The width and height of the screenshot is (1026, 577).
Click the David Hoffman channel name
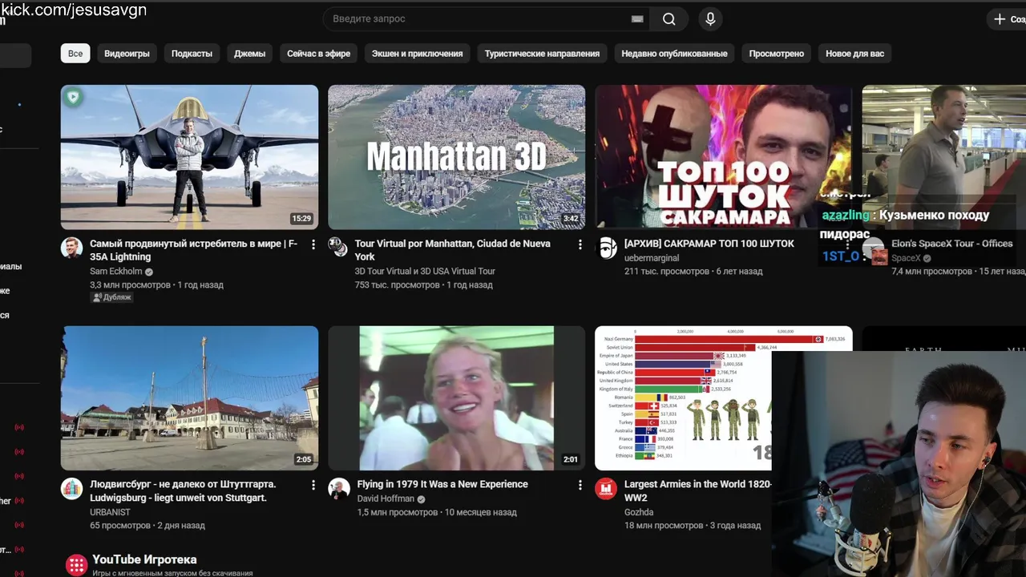(386, 498)
